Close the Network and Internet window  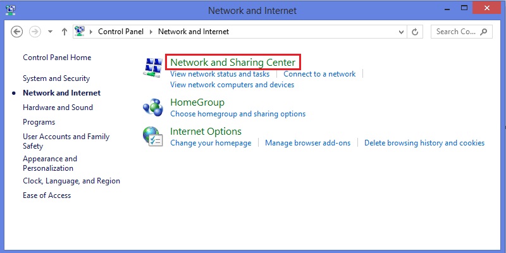click(x=486, y=8)
